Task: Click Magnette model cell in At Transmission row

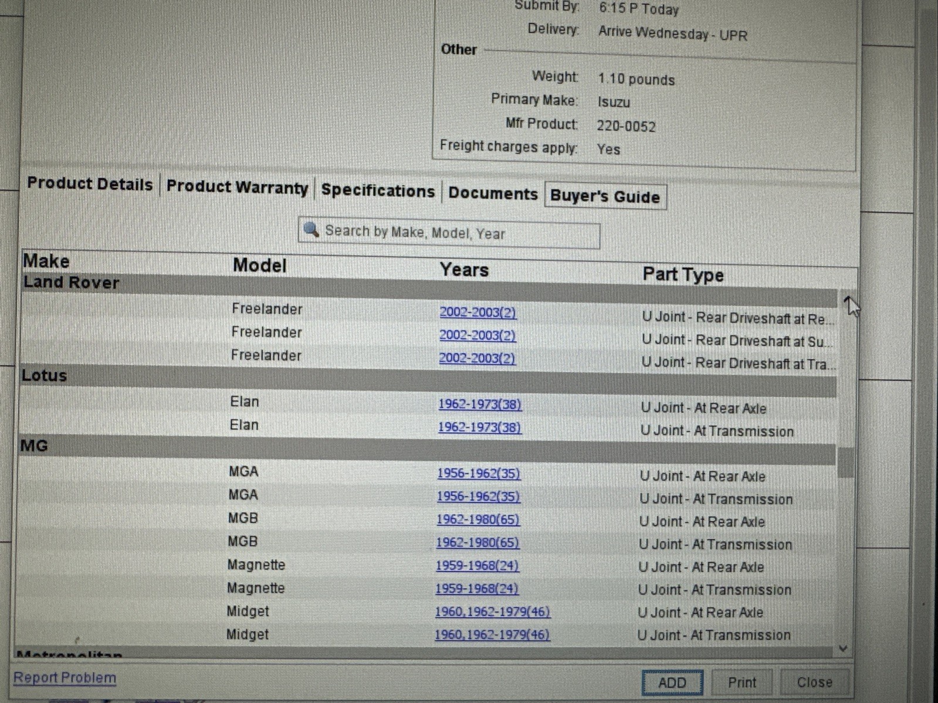Action: (x=256, y=588)
